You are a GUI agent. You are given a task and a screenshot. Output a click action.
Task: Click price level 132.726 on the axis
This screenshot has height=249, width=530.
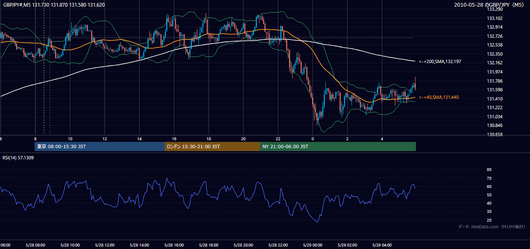click(494, 36)
